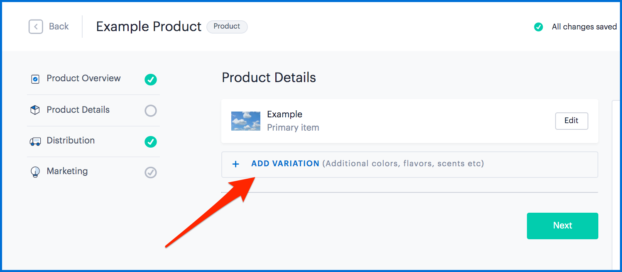
Task: Click the green Next button
Action: (563, 226)
